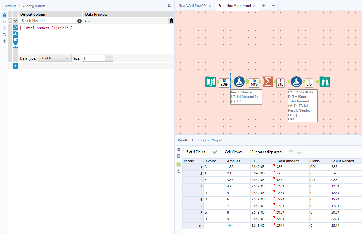The height and width of the screenshot is (234, 362).
Task: Select the second Formula tool on the canvas
Action: click(x=296, y=82)
